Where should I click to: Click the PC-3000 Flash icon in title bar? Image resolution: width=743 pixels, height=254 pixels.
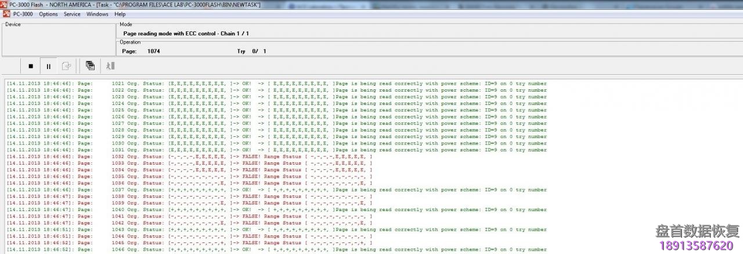tap(4, 5)
